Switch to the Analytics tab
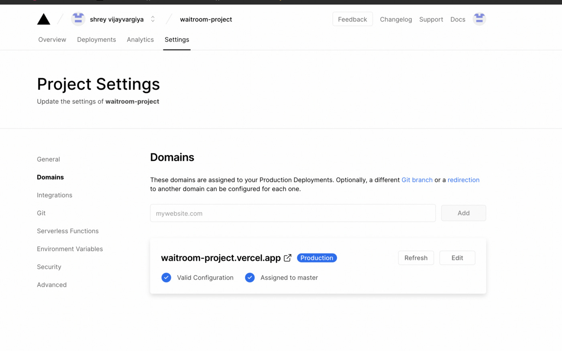 (140, 40)
